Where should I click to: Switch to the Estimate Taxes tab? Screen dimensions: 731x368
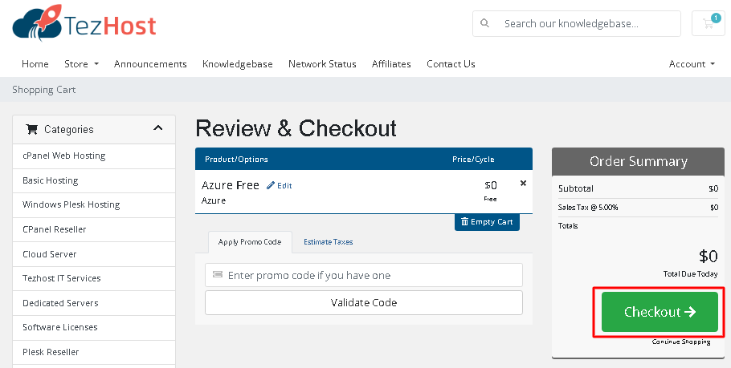point(328,241)
